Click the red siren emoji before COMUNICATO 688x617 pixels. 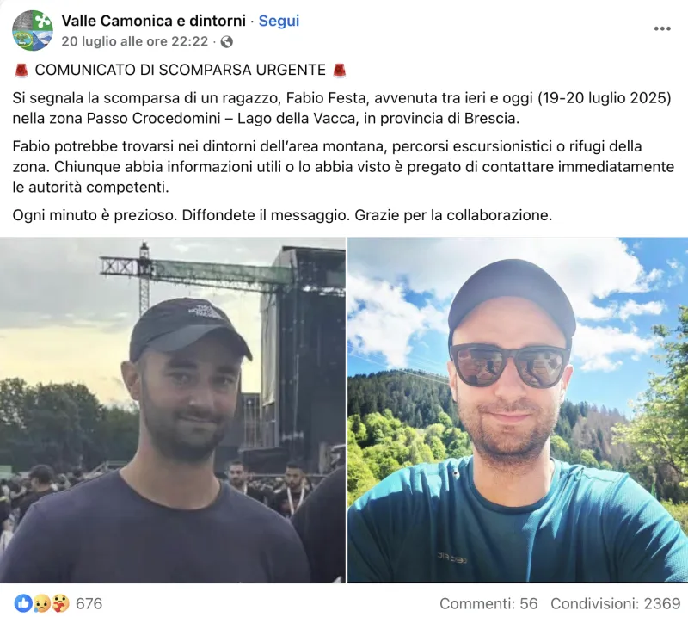click(21, 71)
